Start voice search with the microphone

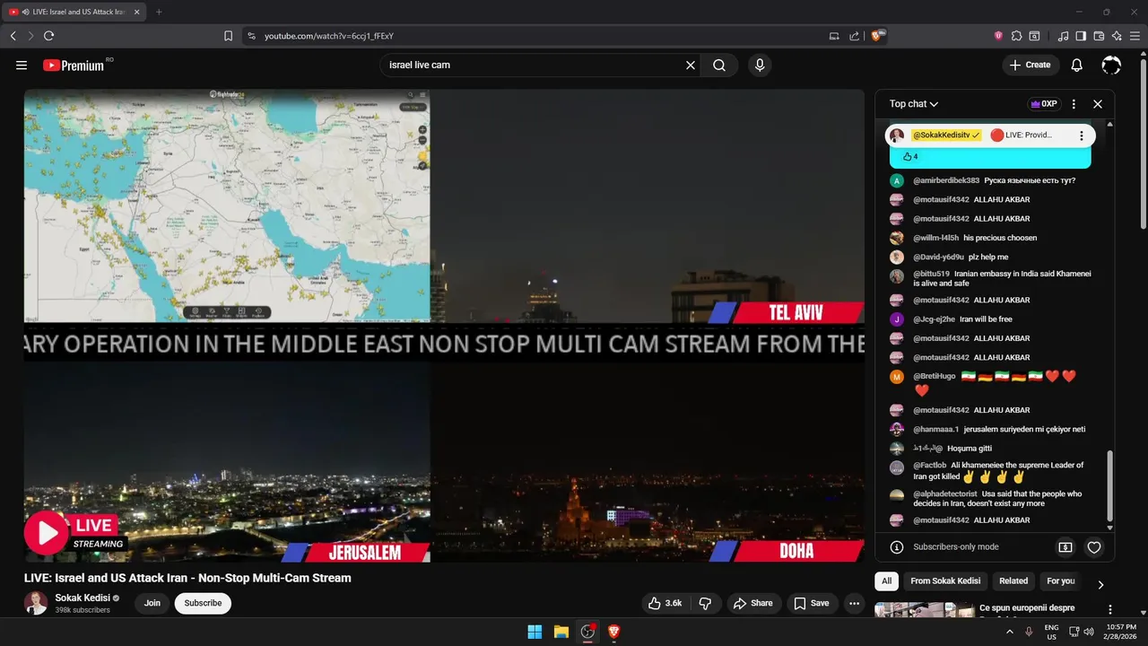pos(760,65)
